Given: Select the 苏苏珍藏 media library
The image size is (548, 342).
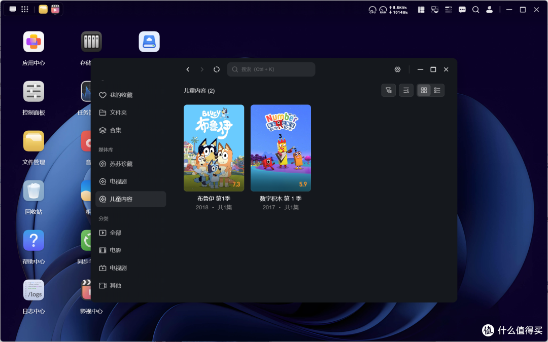Looking at the screenshot, I should coord(131,164).
